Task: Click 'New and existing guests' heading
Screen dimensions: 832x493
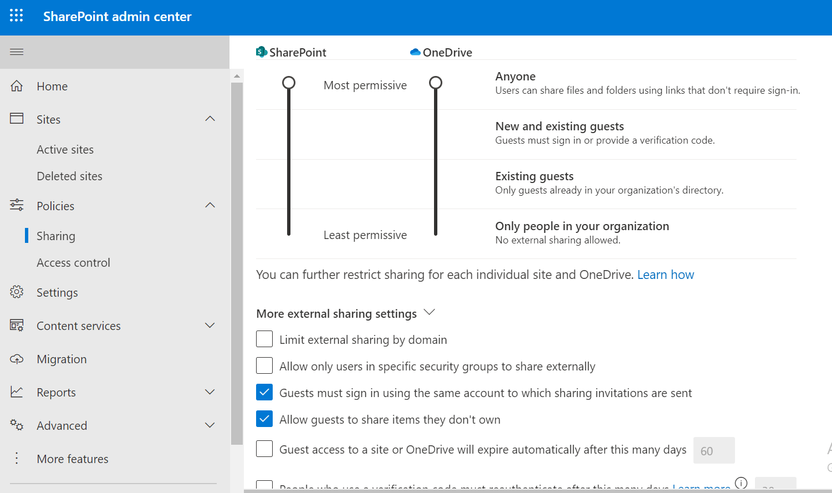Action: click(560, 126)
